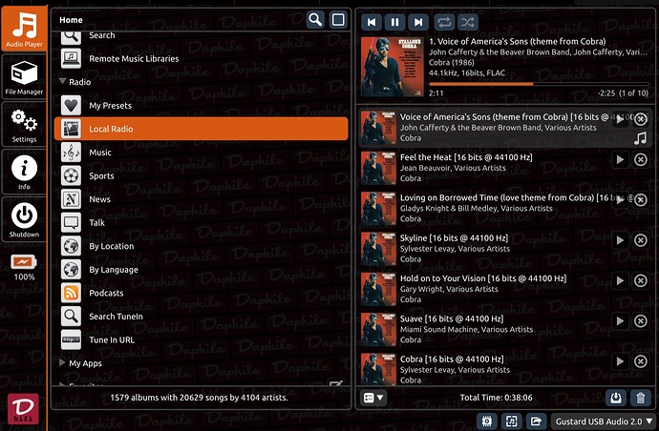Open the File Manager panel
The height and width of the screenshot is (431, 659).
pos(24,75)
